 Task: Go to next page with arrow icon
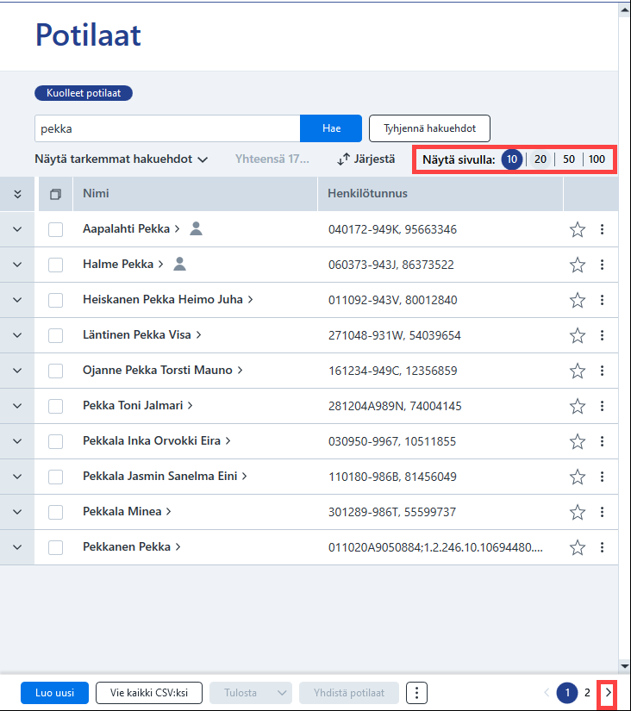(609, 692)
